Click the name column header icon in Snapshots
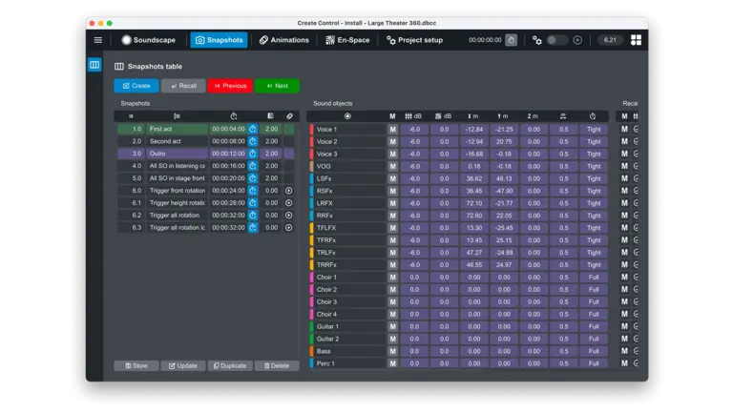This screenshot has height=413, width=733. click(x=177, y=116)
